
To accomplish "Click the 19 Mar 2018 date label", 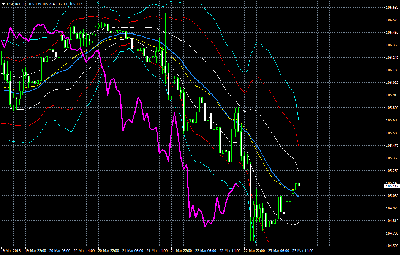I will point(11,251).
